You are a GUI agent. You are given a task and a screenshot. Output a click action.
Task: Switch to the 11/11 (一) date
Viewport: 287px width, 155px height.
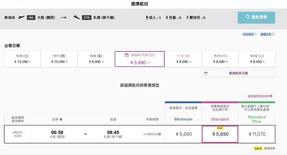tap(220, 59)
